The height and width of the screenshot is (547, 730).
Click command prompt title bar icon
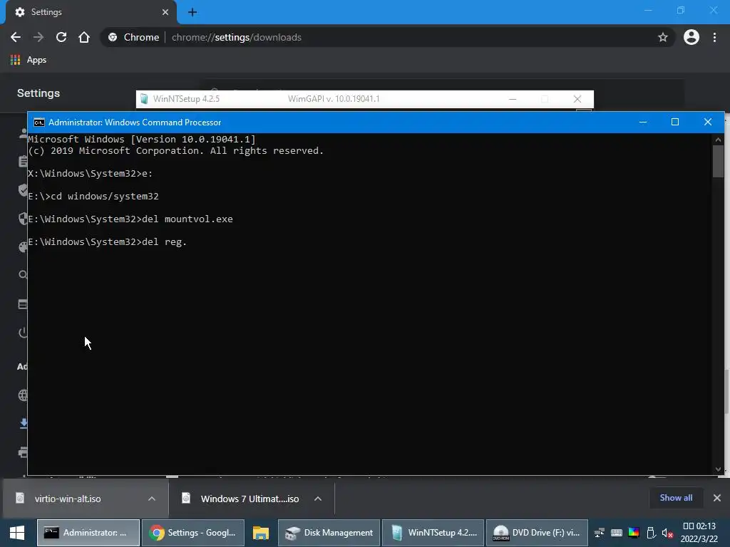click(39, 123)
